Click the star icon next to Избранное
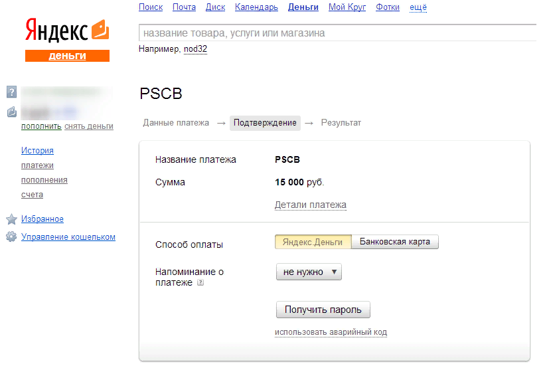The width and height of the screenshot is (551, 374). [11, 219]
